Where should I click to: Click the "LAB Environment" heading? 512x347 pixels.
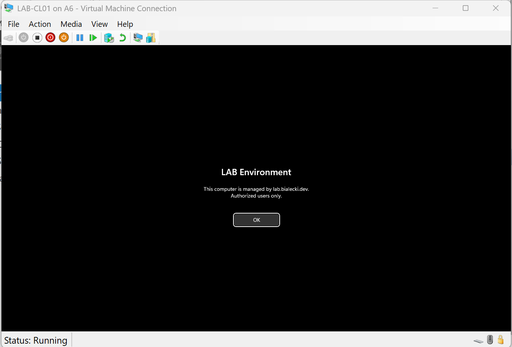point(256,172)
